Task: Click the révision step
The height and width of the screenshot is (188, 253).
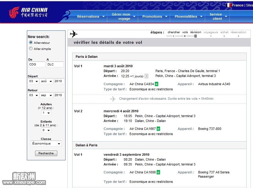Action: pos(196,32)
